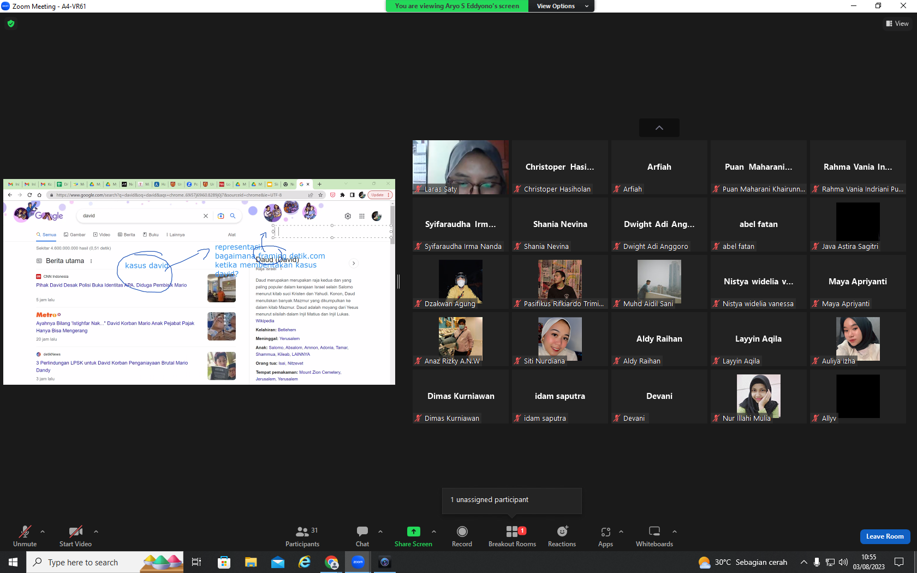Start sharing screen with green icon
This screenshot has width=917, height=573.
(x=413, y=536)
